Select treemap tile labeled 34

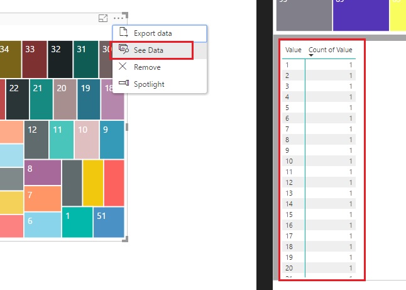coord(10,59)
